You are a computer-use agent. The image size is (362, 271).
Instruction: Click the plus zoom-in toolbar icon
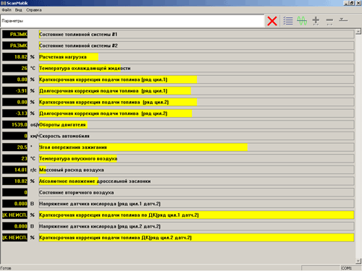pos(316,21)
